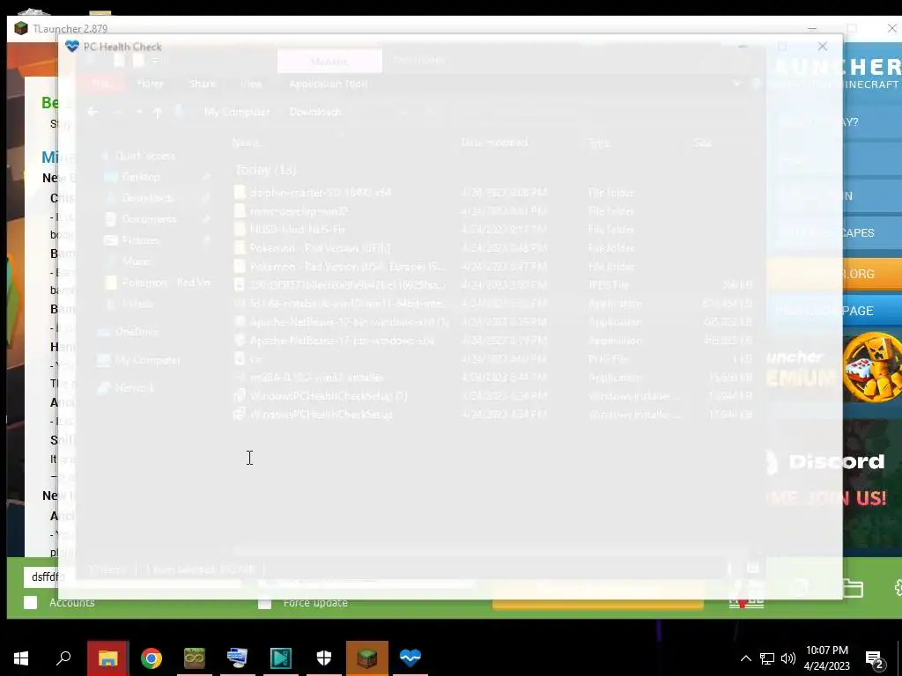Select My Computer in the navigation pane
Viewport: 902px width, 676px height.
147,360
